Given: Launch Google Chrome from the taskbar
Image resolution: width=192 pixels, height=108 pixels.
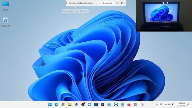Looking at the screenshot, I should tap(63, 105).
